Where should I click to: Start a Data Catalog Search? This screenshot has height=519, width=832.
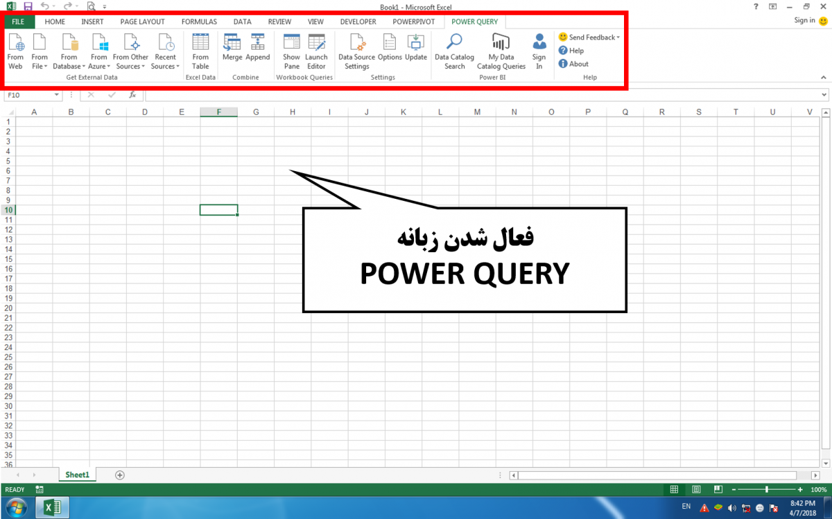click(x=454, y=50)
